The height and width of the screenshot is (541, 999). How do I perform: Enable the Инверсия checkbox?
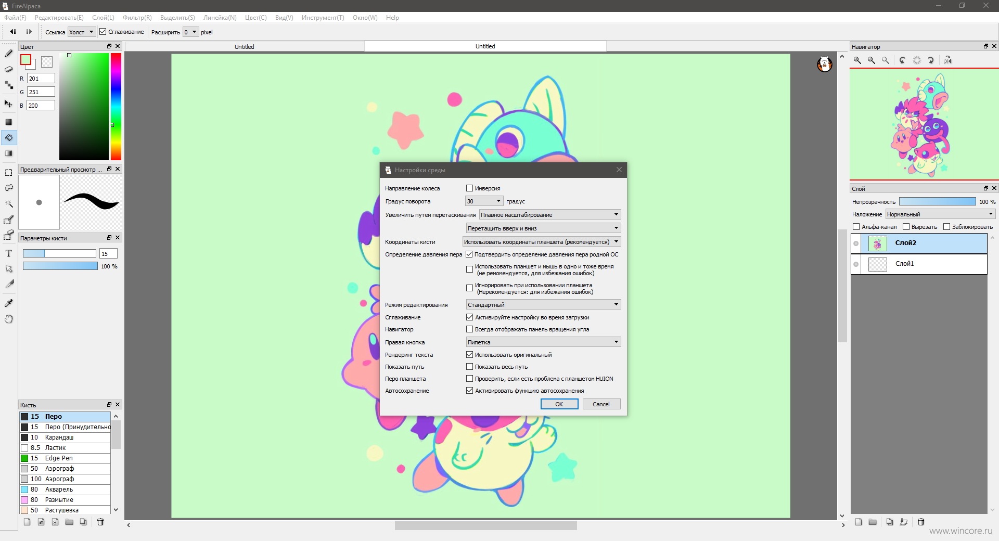pyautogui.click(x=469, y=188)
